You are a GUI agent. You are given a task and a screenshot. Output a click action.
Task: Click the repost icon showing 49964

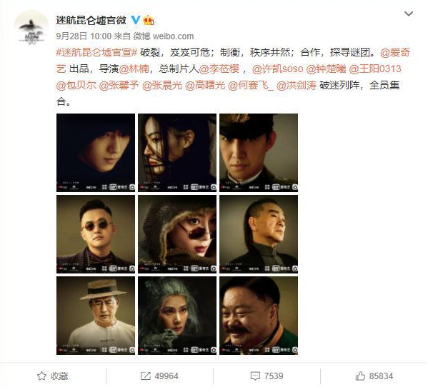point(146,376)
